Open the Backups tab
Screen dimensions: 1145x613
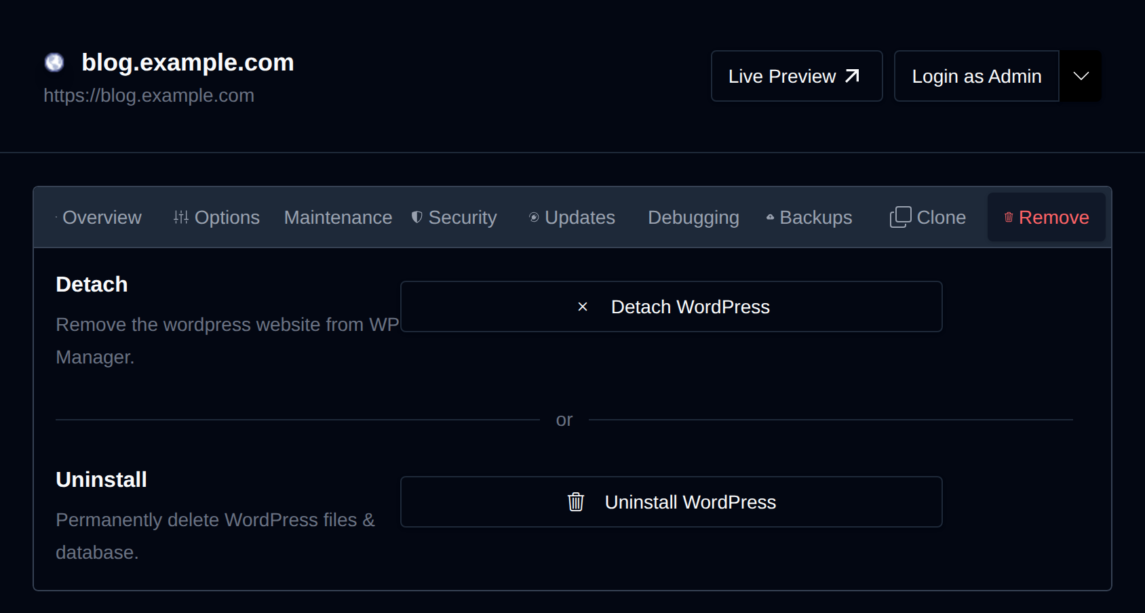click(x=809, y=217)
